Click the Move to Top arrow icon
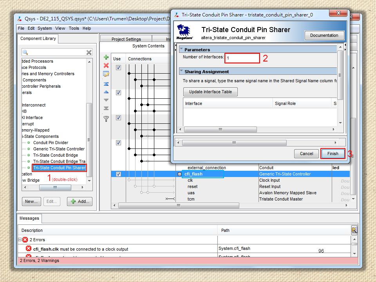Screen dimensions: 376x282 click(106, 84)
